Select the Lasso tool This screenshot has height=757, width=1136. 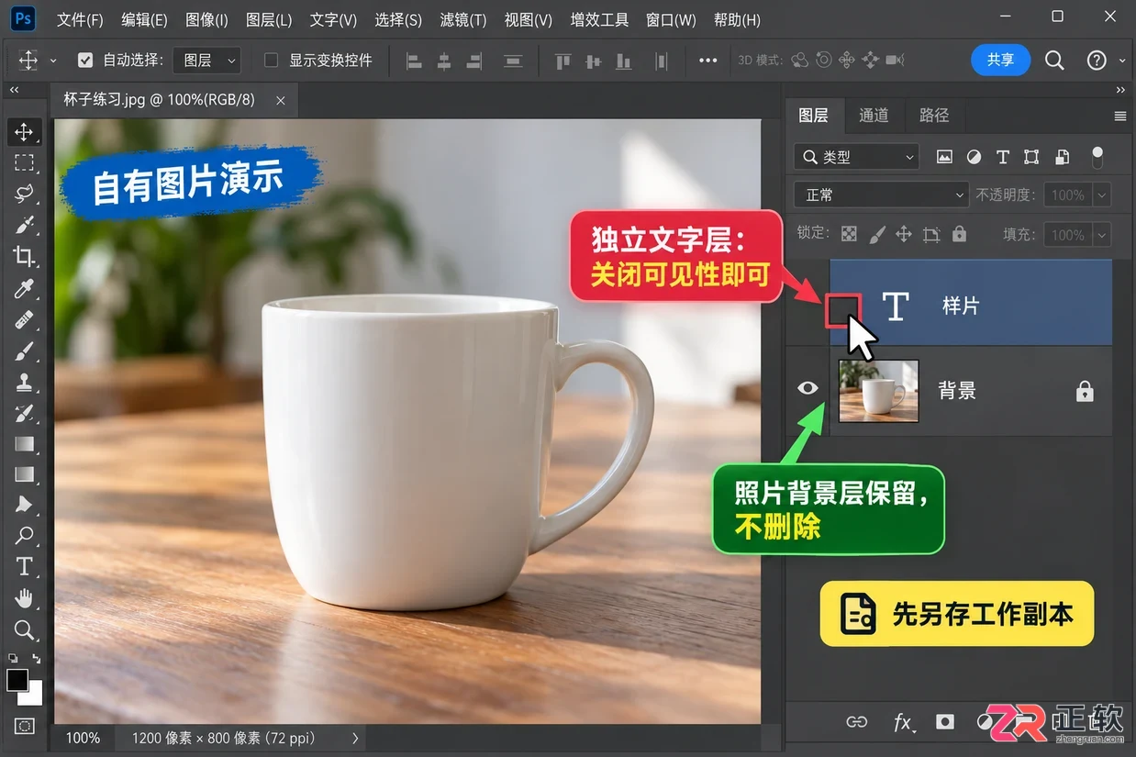(x=24, y=194)
